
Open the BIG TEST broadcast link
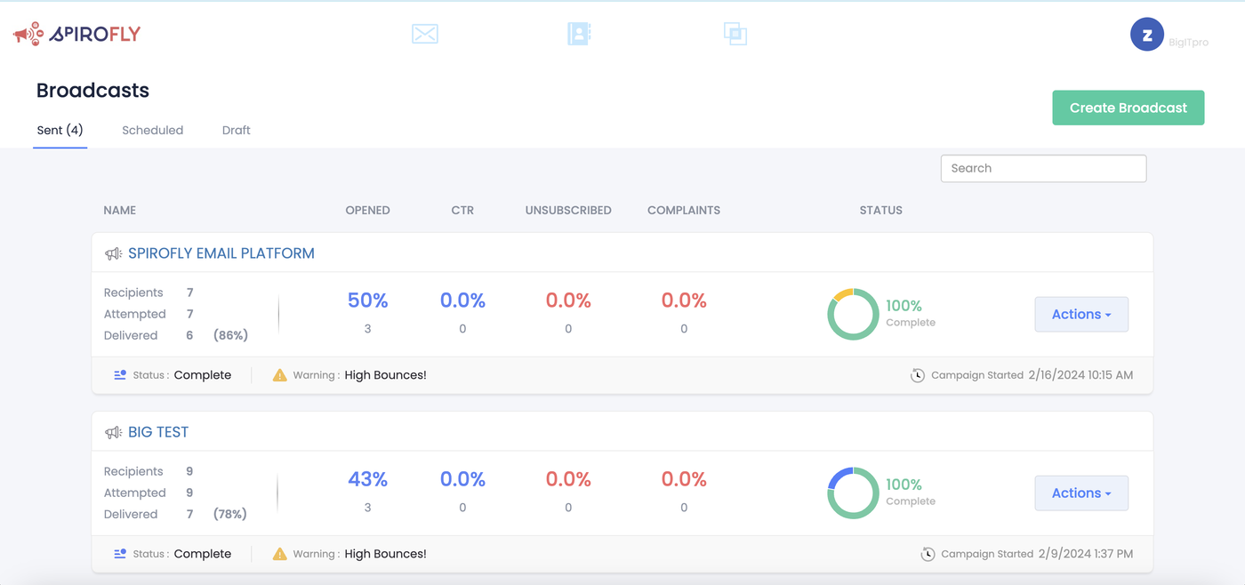tap(158, 432)
